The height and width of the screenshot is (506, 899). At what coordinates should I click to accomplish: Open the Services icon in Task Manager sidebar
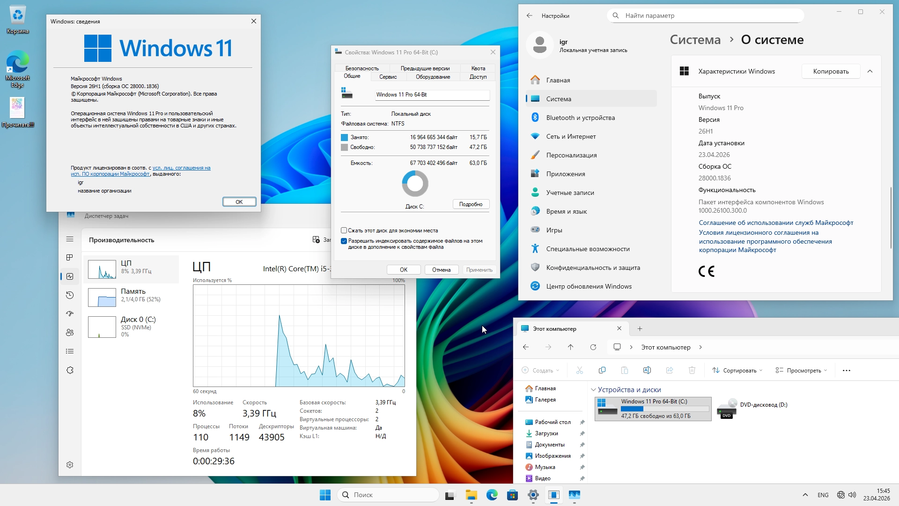click(70, 370)
